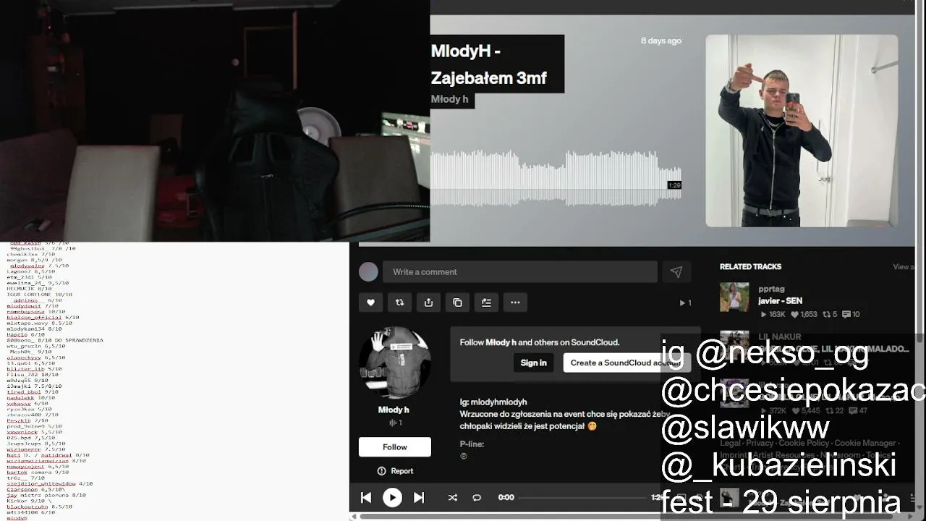Click the P-line label in track description
This screenshot has height=521, width=926.
472,444
